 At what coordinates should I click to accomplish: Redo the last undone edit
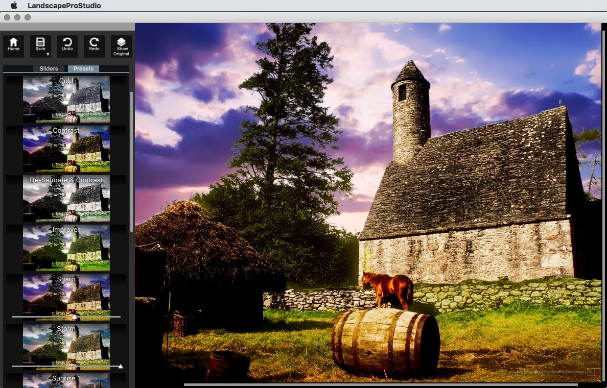[94, 45]
